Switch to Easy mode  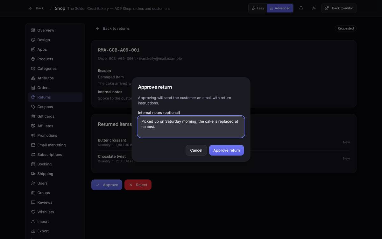tap(258, 8)
